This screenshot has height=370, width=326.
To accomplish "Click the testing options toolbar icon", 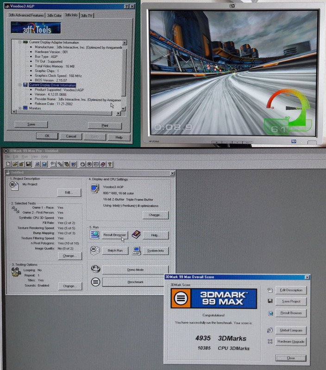I will click(67, 164).
